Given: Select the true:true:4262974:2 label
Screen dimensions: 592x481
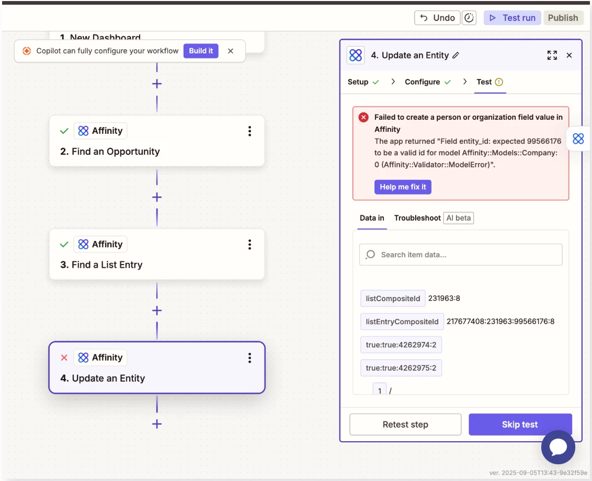Looking at the screenshot, I should tap(401, 345).
